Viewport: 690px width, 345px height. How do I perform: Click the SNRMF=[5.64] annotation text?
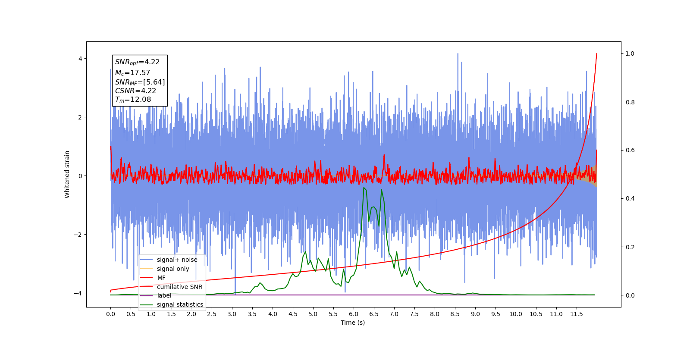(140, 82)
